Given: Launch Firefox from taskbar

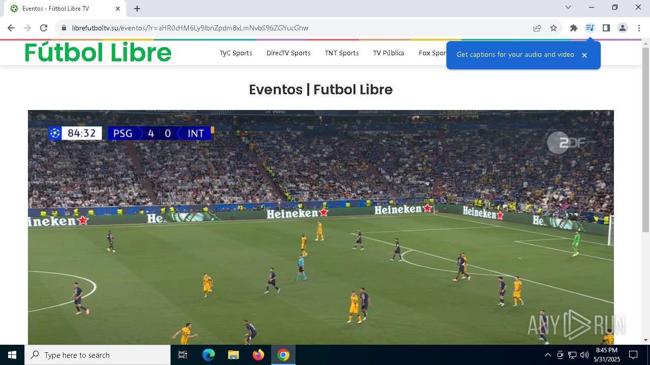Looking at the screenshot, I should pyautogui.click(x=258, y=355).
